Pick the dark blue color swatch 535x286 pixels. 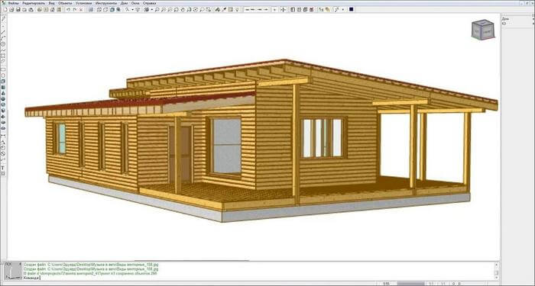click(351, 9)
